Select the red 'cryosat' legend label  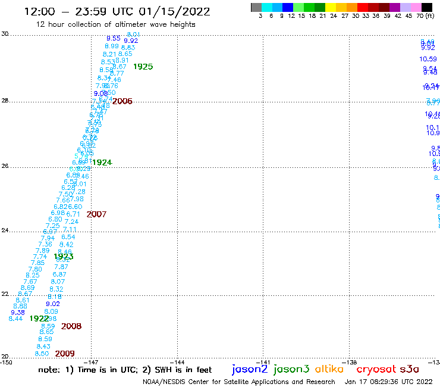coord(376,369)
